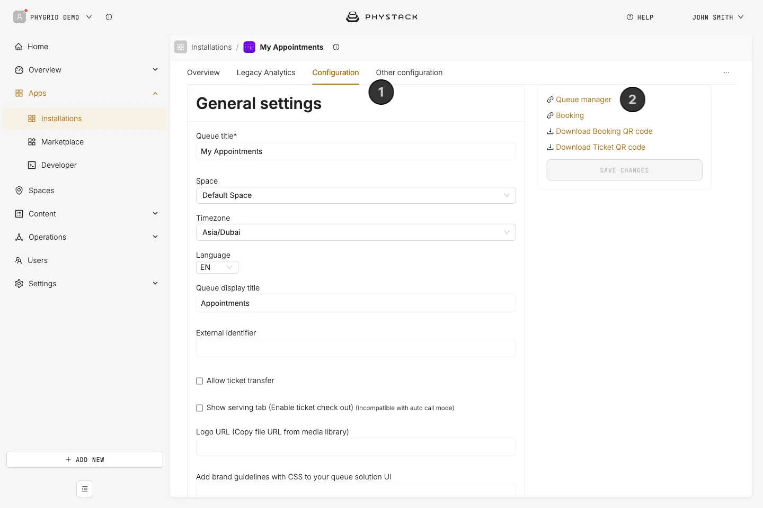763x508 pixels.
Task: Expand the Settings sidebar section
Action: pyautogui.click(x=155, y=283)
